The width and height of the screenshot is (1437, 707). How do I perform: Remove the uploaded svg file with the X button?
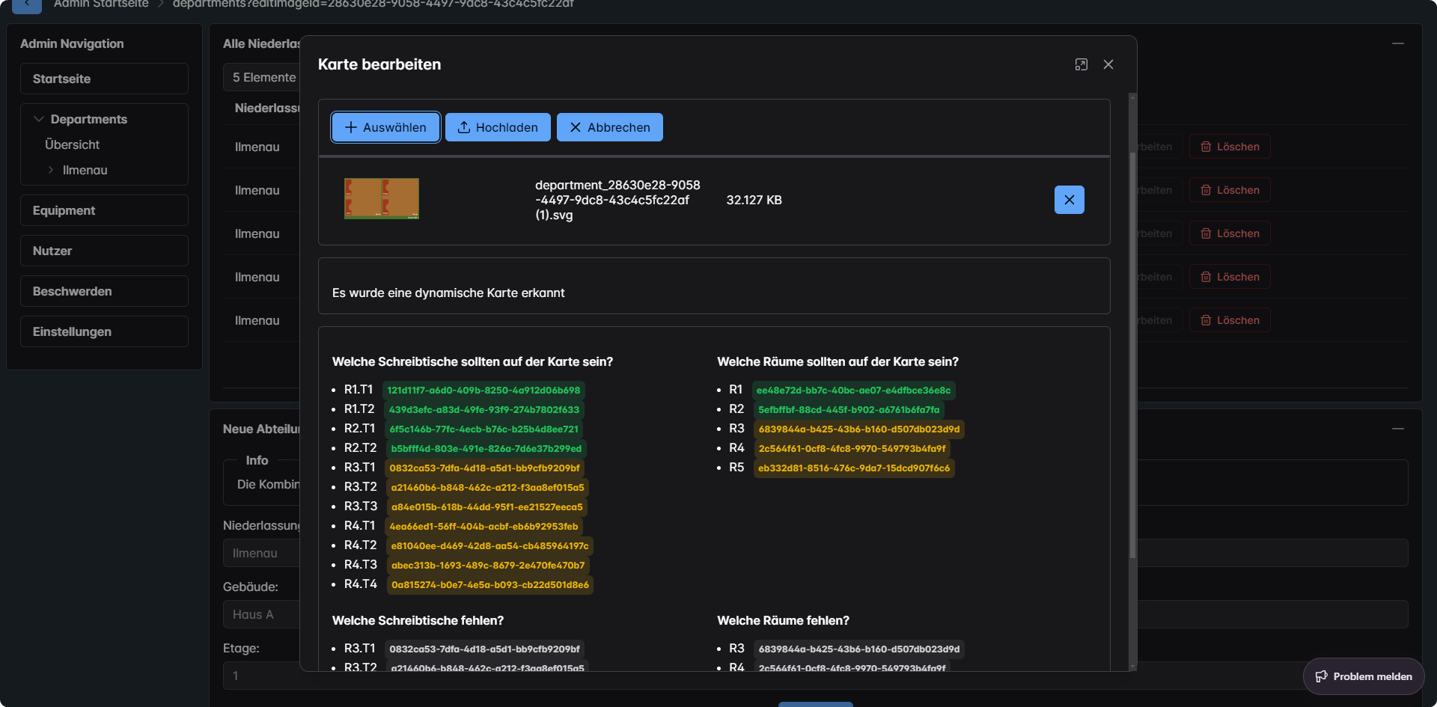[x=1069, y=200]
